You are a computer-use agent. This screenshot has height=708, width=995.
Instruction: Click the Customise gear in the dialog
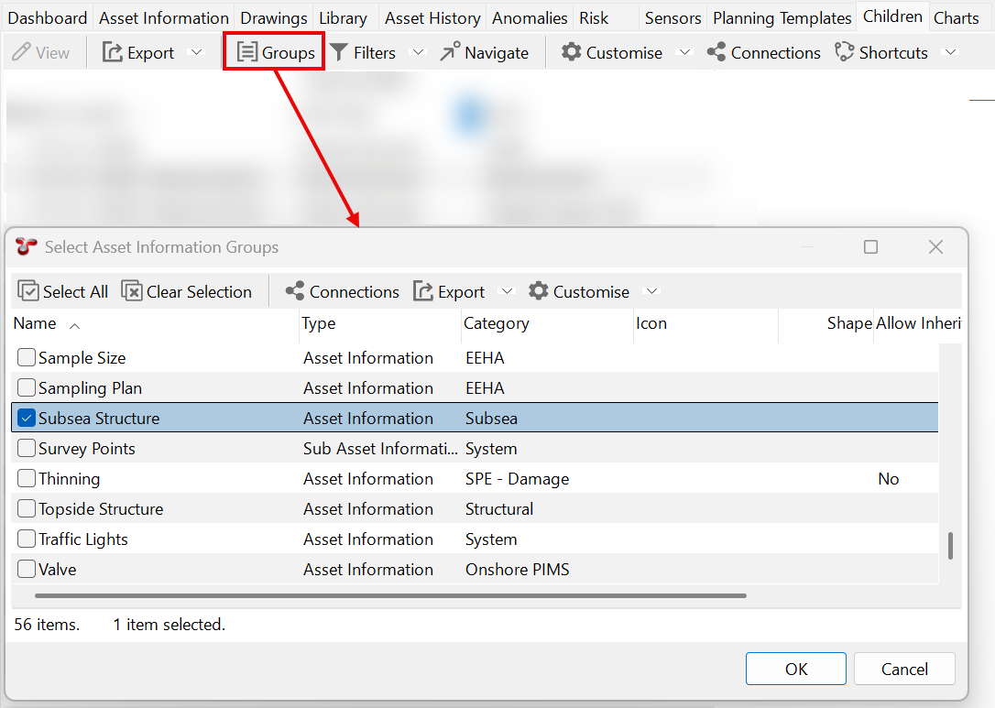pos(538,291)
